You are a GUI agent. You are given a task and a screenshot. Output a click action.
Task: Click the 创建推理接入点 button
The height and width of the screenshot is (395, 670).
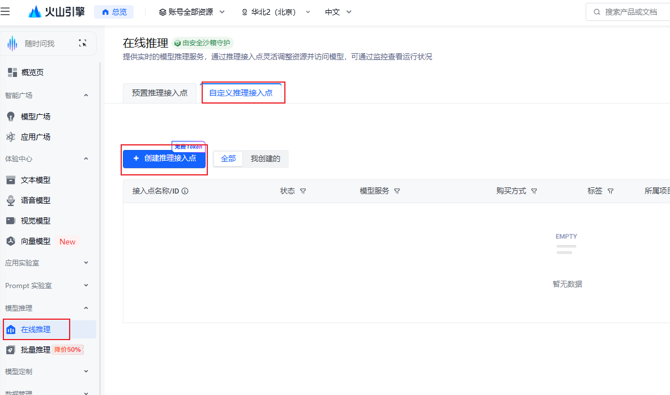tap(164, 158)
